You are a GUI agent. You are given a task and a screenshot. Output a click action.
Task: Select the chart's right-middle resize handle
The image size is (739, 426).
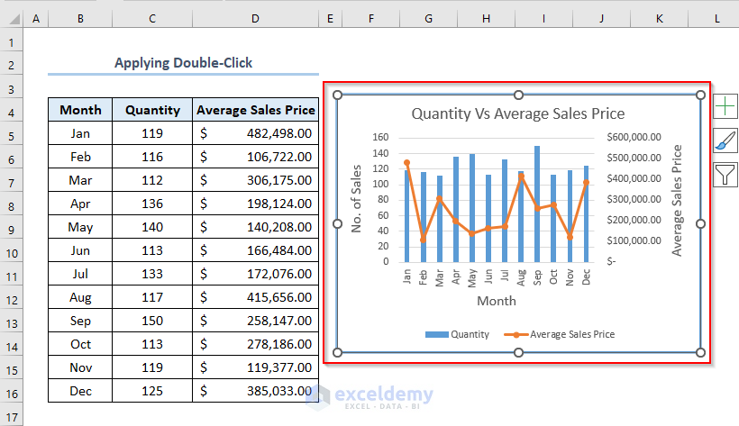tap(701, 224)
